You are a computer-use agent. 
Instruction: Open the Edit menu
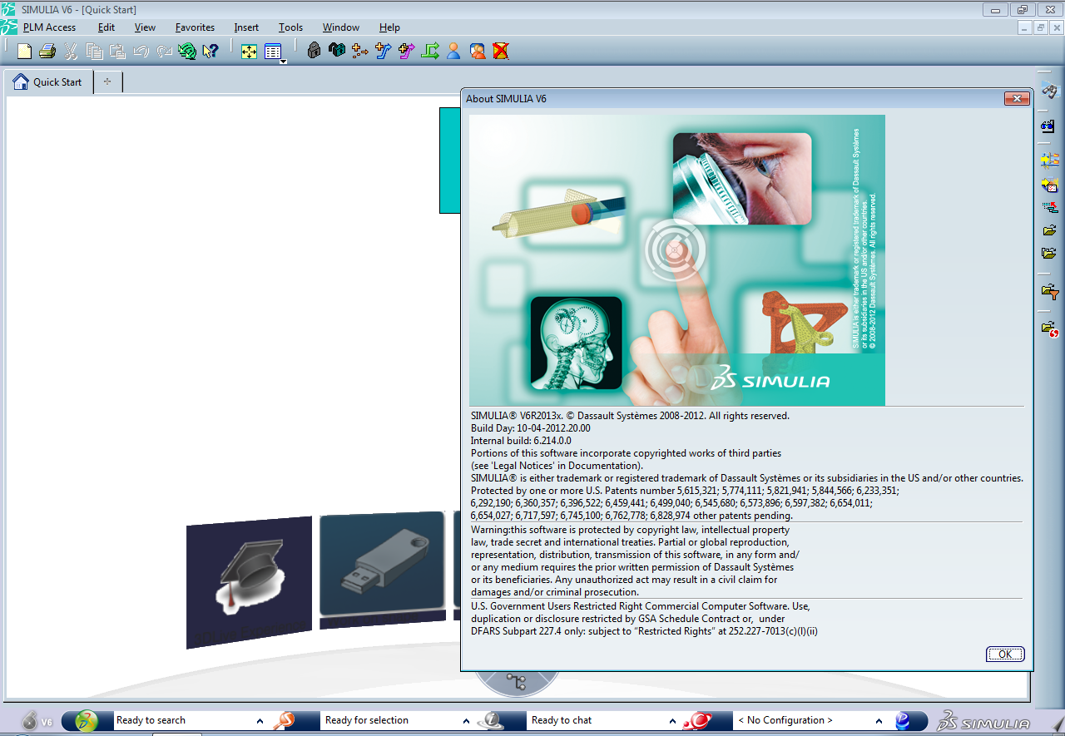pos(106,27)
